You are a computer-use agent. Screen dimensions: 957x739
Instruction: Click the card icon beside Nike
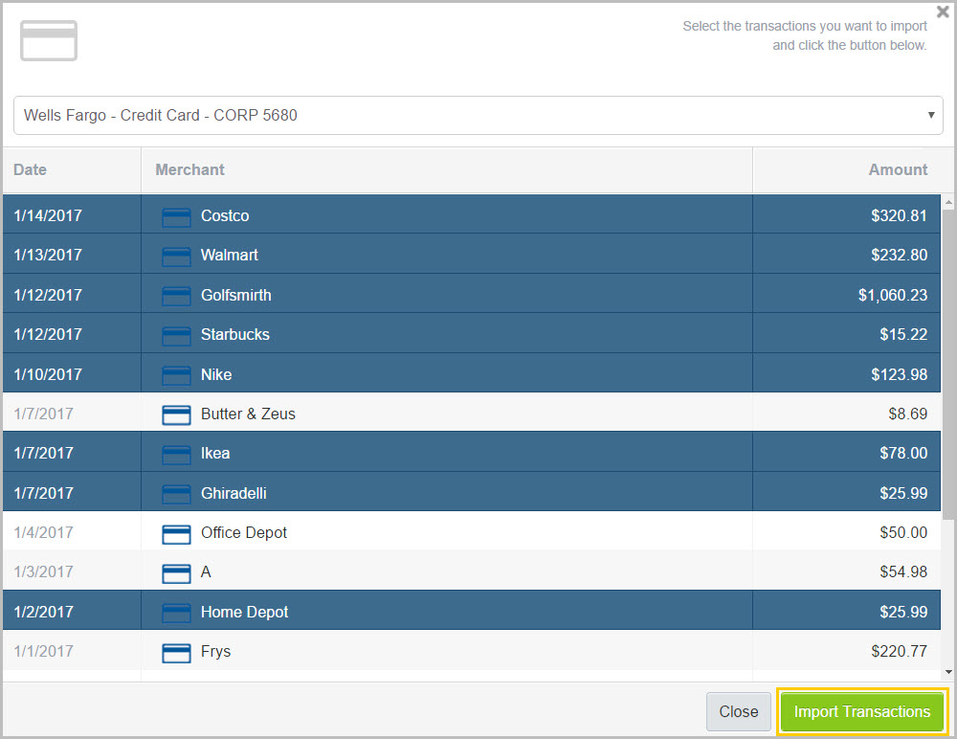coord(176,375)
